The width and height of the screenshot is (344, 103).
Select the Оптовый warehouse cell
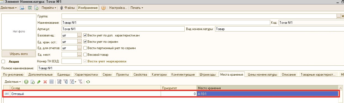(86, 94)
